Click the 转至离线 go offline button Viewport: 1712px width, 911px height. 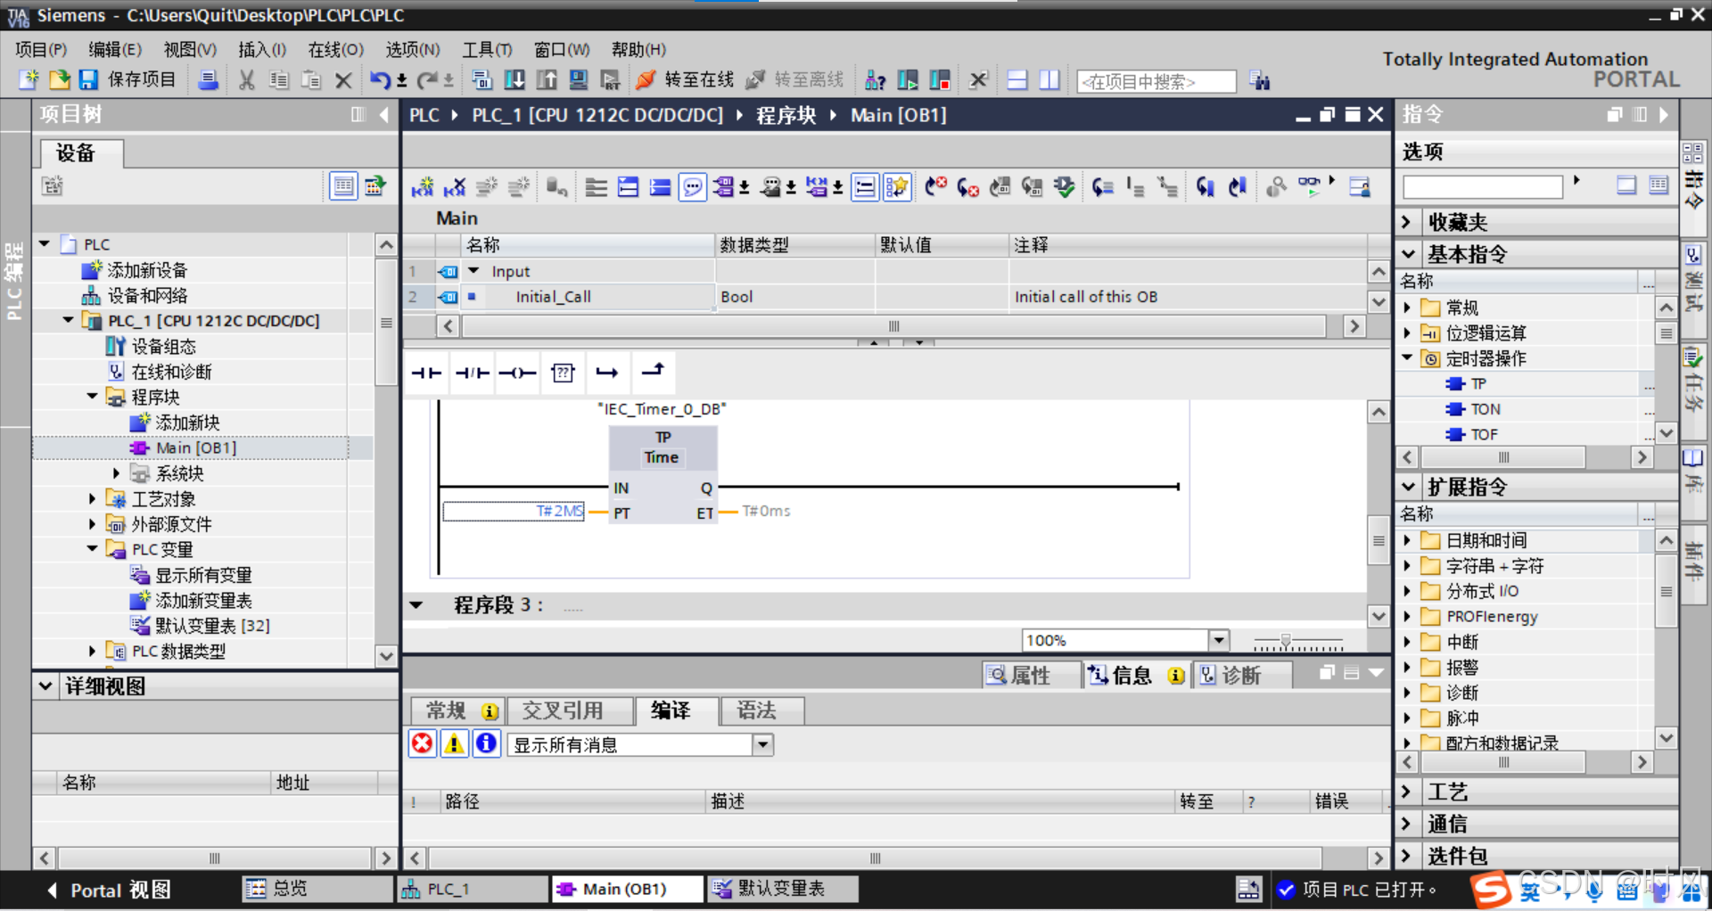coord(794,80)
